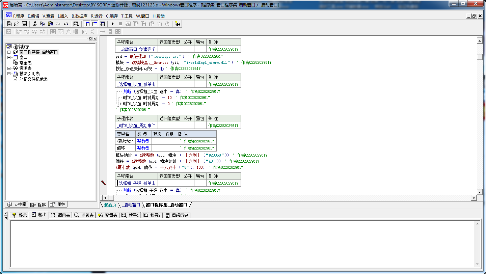Switch to the 属性 panel tab

click(x=58, y=204)
